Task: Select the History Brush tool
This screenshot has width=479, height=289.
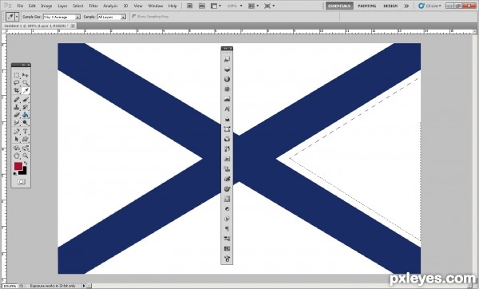Action: [x=26, y=107]
